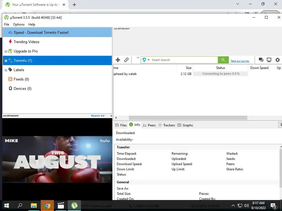
Task: Select Feeds (0) in the sidebar
Action: (x=57, y=79)
